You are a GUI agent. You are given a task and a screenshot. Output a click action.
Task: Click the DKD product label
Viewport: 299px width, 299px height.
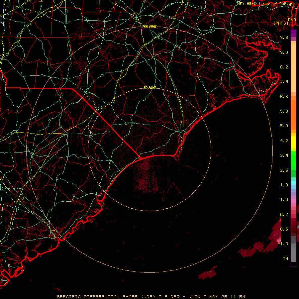pyautogui.click(x=292, y=20)
